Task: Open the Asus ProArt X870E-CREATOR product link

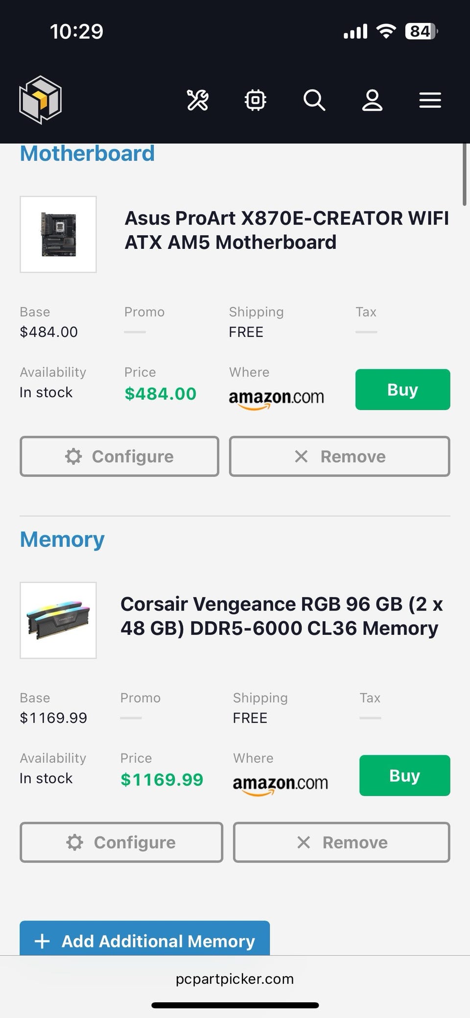Action: [x=286, y=230]
